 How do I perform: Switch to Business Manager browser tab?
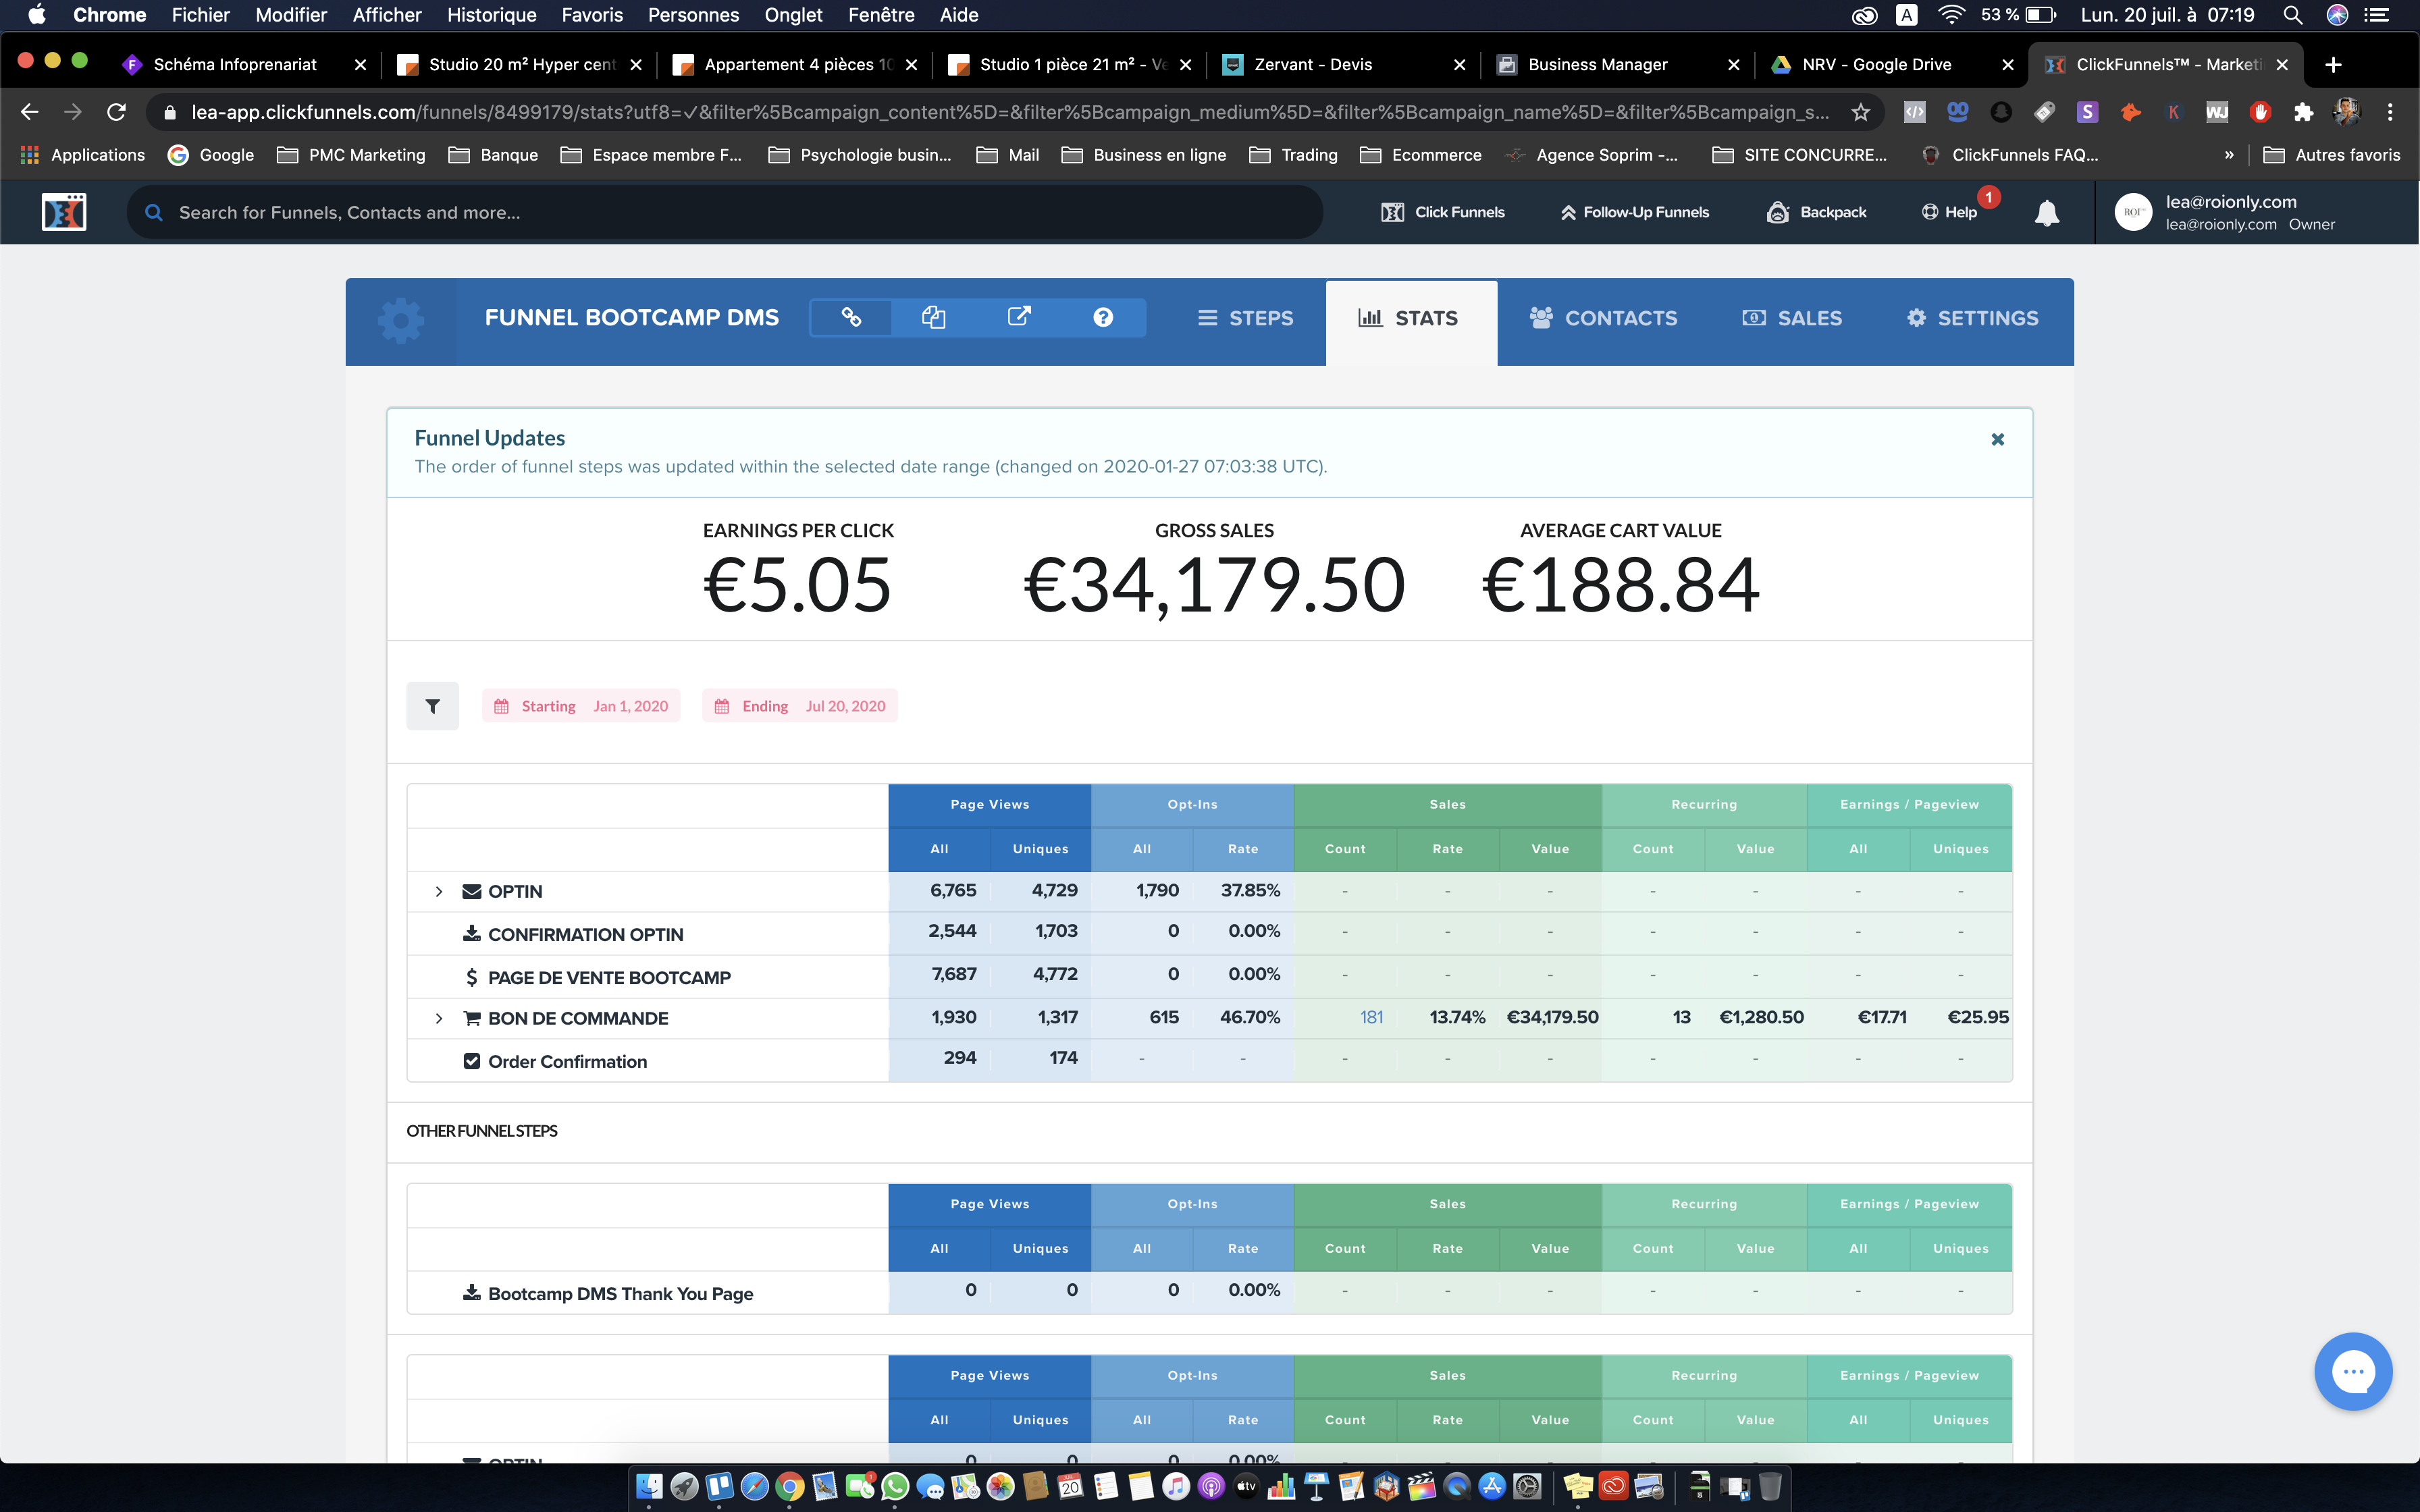(1617, 64)
